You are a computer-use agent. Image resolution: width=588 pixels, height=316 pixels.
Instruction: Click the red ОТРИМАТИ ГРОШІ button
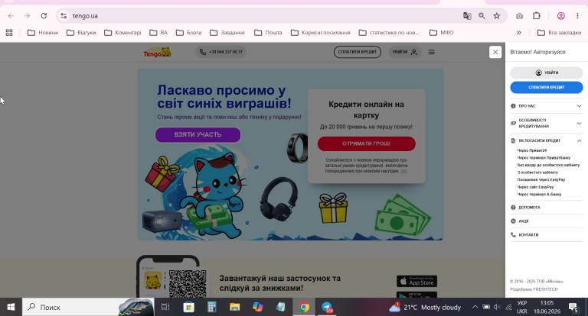point(367,143)
